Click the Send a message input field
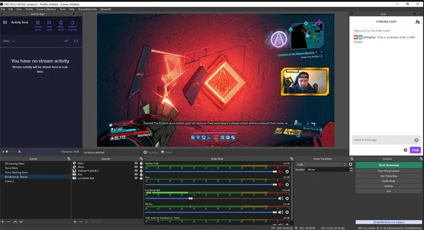424x230 pixels. coord(383,140)
